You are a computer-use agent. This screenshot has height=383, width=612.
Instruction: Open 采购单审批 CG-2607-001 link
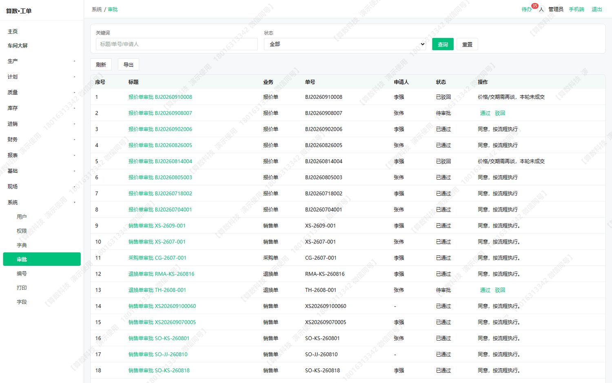pyautogui.click(x=157, y=258)
